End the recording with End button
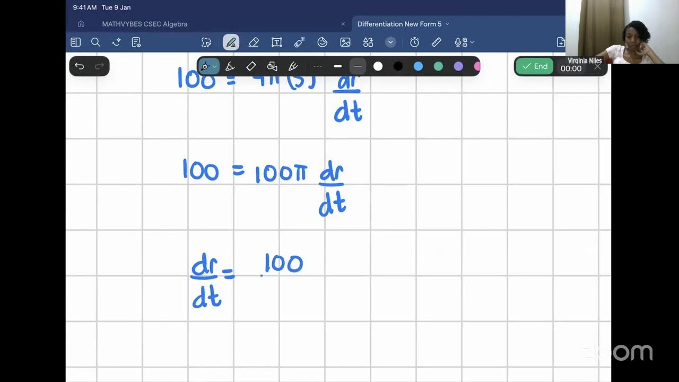This screenshot has height=382, width=679. (535, 66)
